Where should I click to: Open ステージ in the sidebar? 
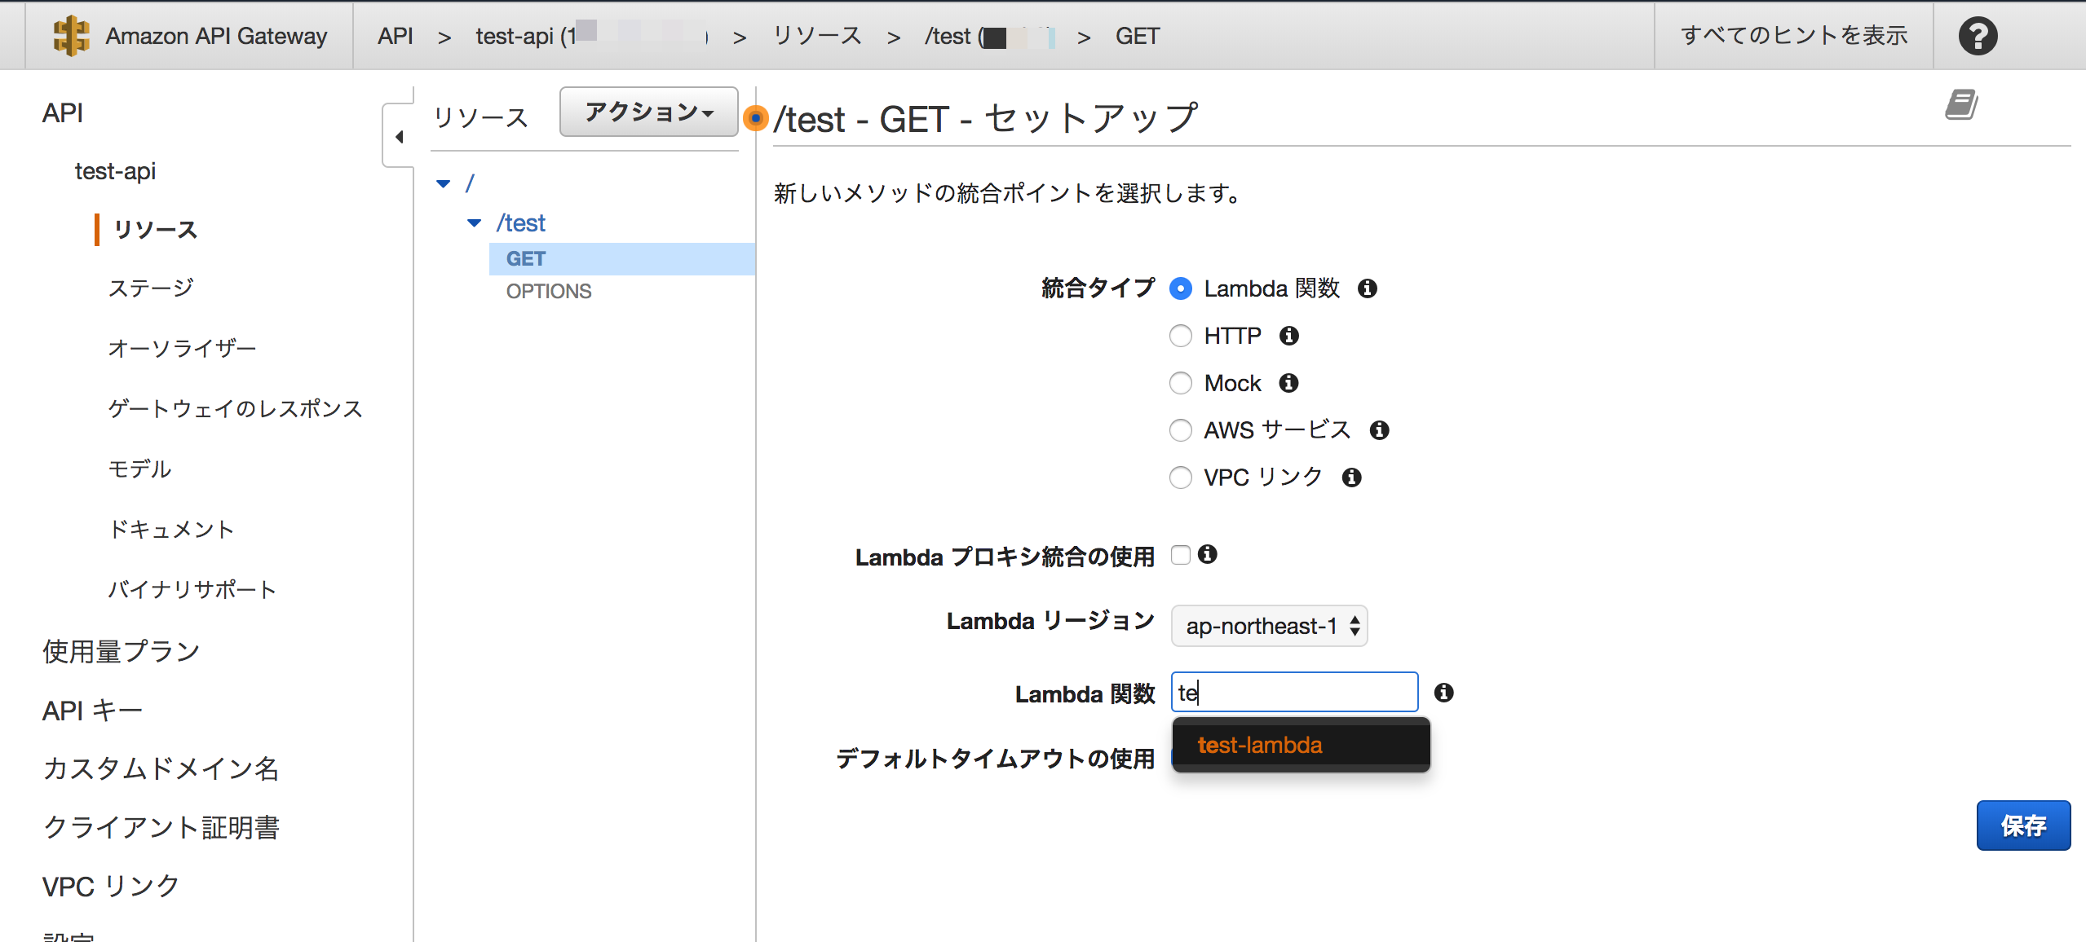click(150, 287)
